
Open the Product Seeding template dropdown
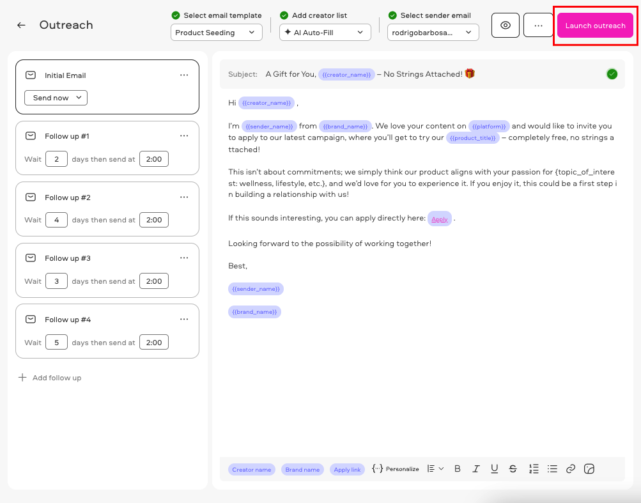216,33
